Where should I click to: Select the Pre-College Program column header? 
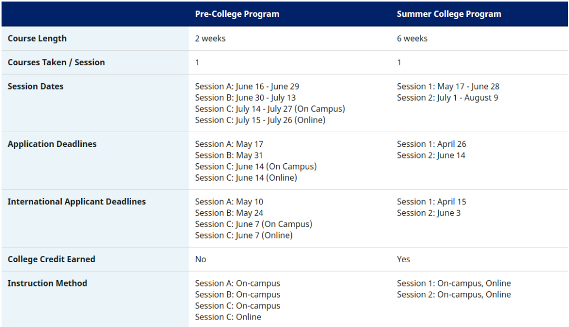pos(237,14)
